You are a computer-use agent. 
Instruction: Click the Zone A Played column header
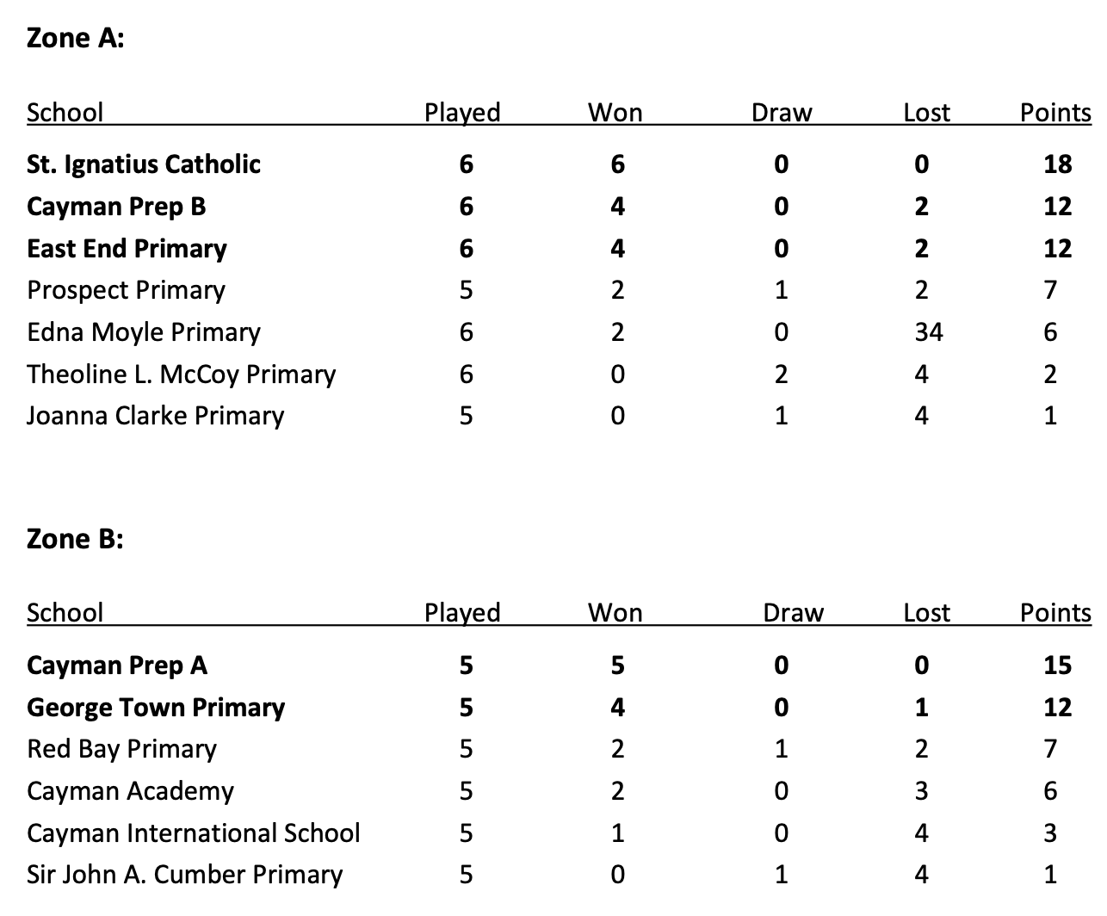(462, 113)
